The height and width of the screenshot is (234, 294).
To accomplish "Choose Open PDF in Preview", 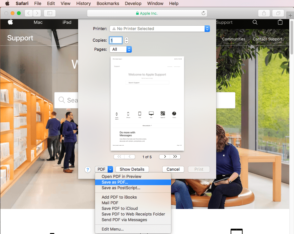I will [x=133, y=177].
